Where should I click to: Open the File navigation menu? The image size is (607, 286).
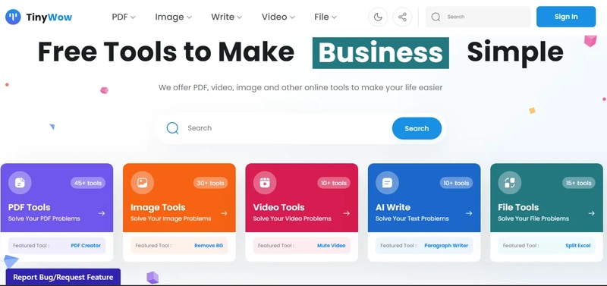[326, 17]
